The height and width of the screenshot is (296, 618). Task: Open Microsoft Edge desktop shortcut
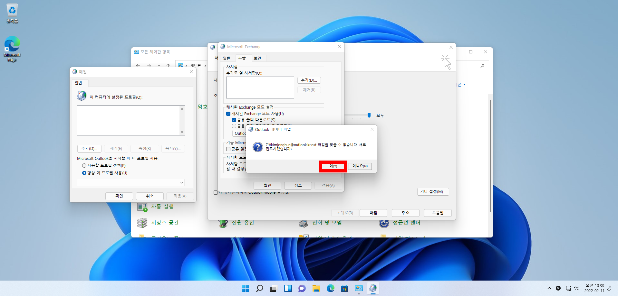[12, 49]
